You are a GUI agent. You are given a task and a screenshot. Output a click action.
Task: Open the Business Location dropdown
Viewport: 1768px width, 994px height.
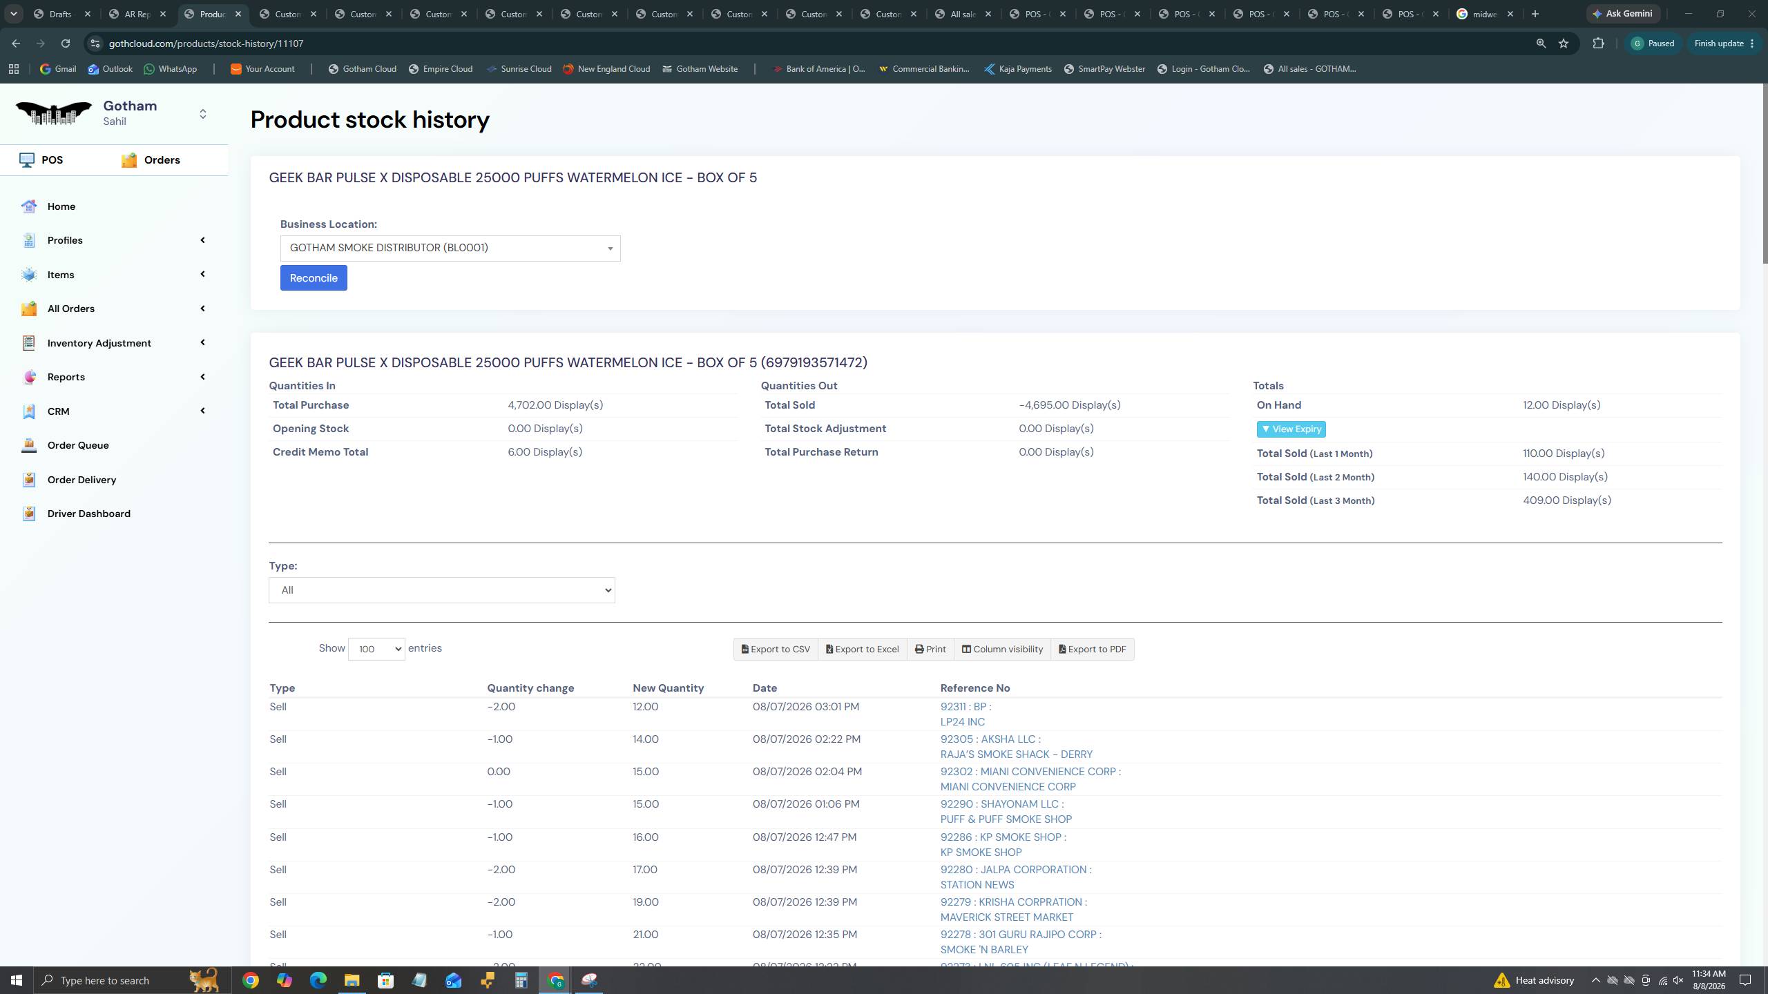click(x=450, y=248)
